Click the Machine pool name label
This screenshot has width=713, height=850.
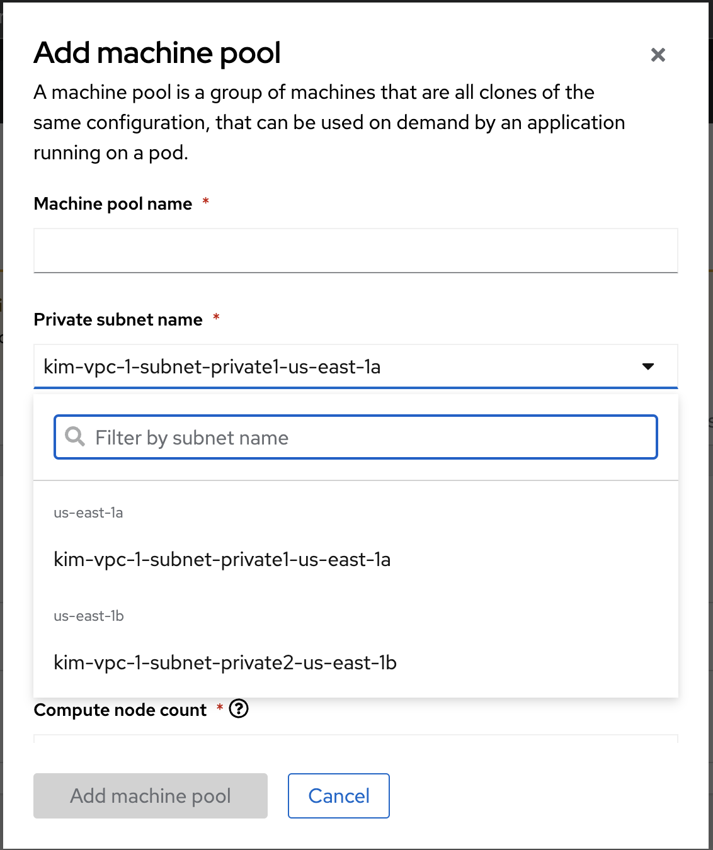click(x=113, y=204)
